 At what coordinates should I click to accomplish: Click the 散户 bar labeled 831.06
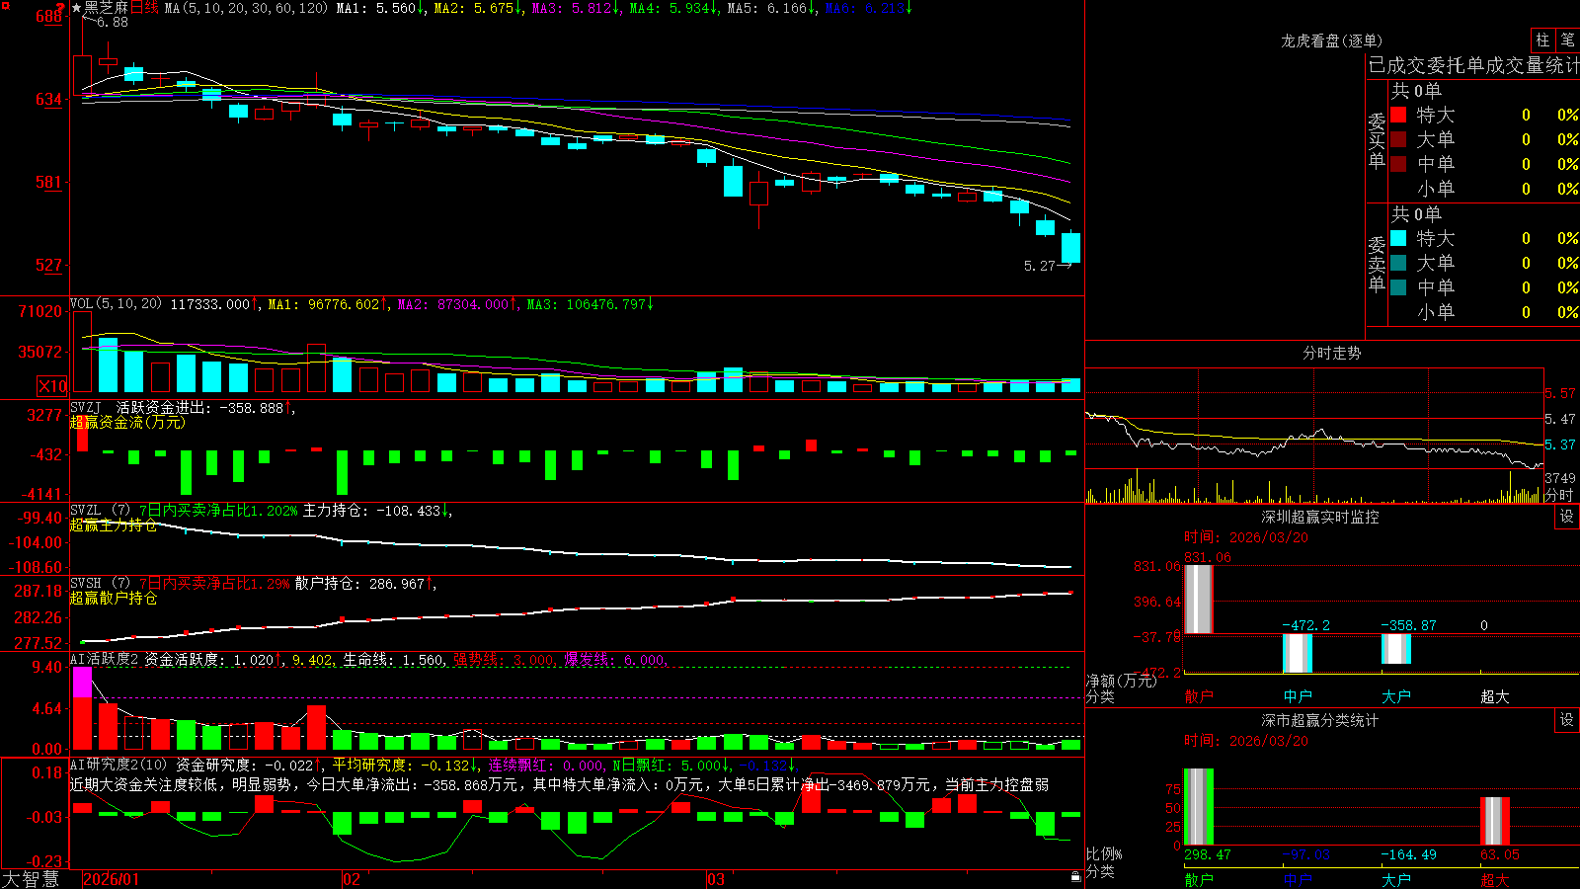[1199, 599]
